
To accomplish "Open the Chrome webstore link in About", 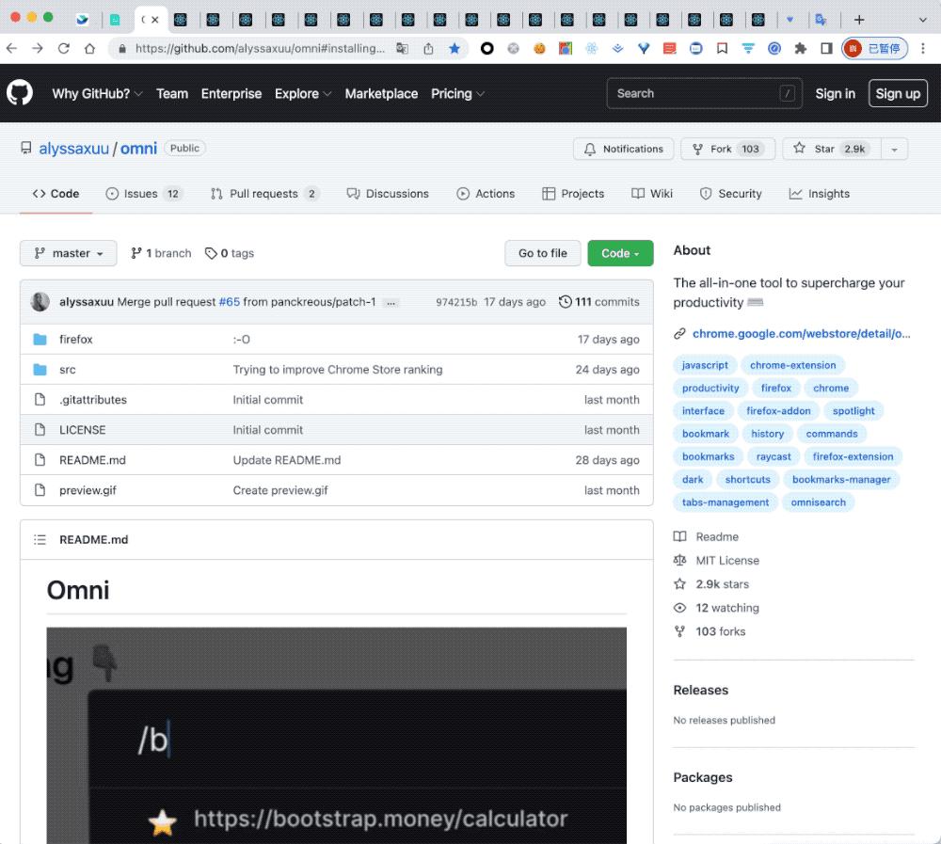I will pos(801,334).
